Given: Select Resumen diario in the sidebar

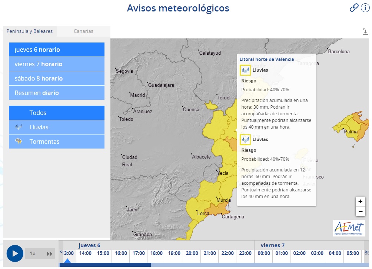Looking at the screenshot, I should (x=56, y=93).
